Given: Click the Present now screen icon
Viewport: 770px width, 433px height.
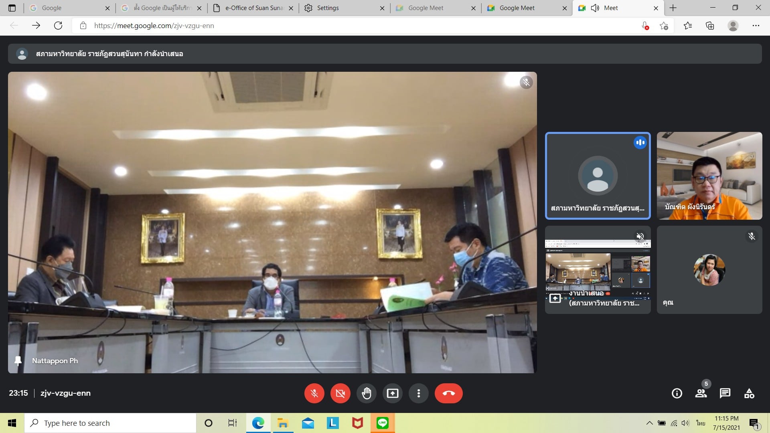Looking at the screenshot, I should coord(392,393).
